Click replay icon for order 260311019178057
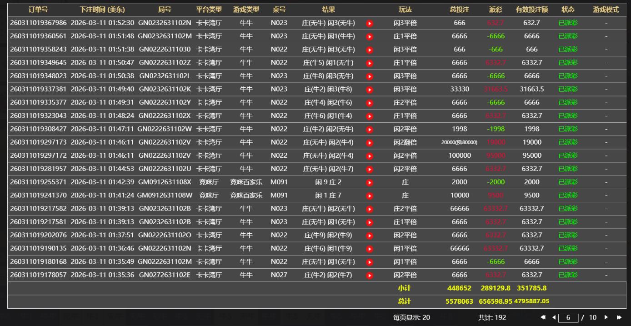 [369, 276]
